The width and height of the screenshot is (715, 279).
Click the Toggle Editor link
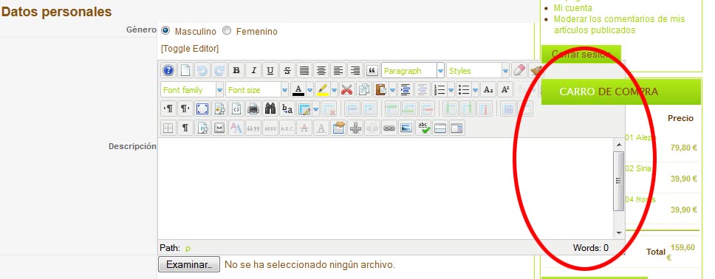click(x=190, y=48)
